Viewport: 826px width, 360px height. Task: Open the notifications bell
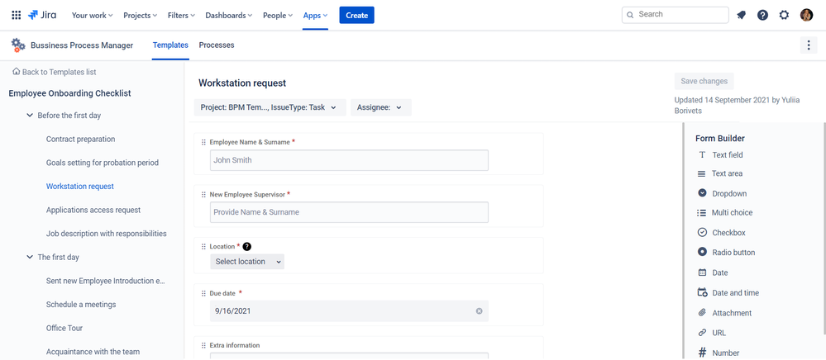pos(741,15)
